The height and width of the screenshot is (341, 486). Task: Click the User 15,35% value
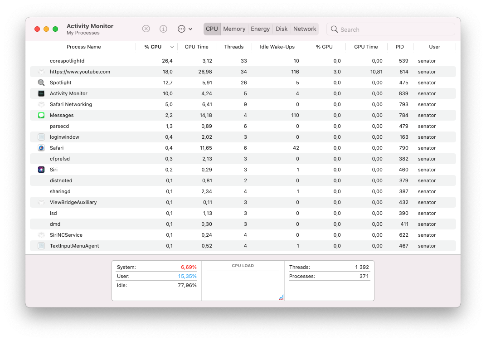point(187,276)
